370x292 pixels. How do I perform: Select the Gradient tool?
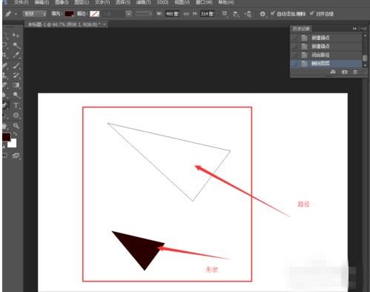[16, 85]
